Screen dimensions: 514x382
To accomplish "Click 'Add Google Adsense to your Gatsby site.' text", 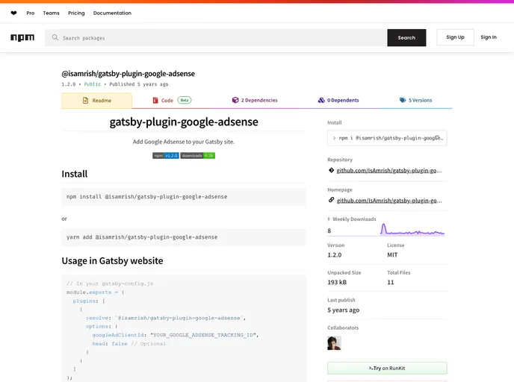I will tap(184, 142).
